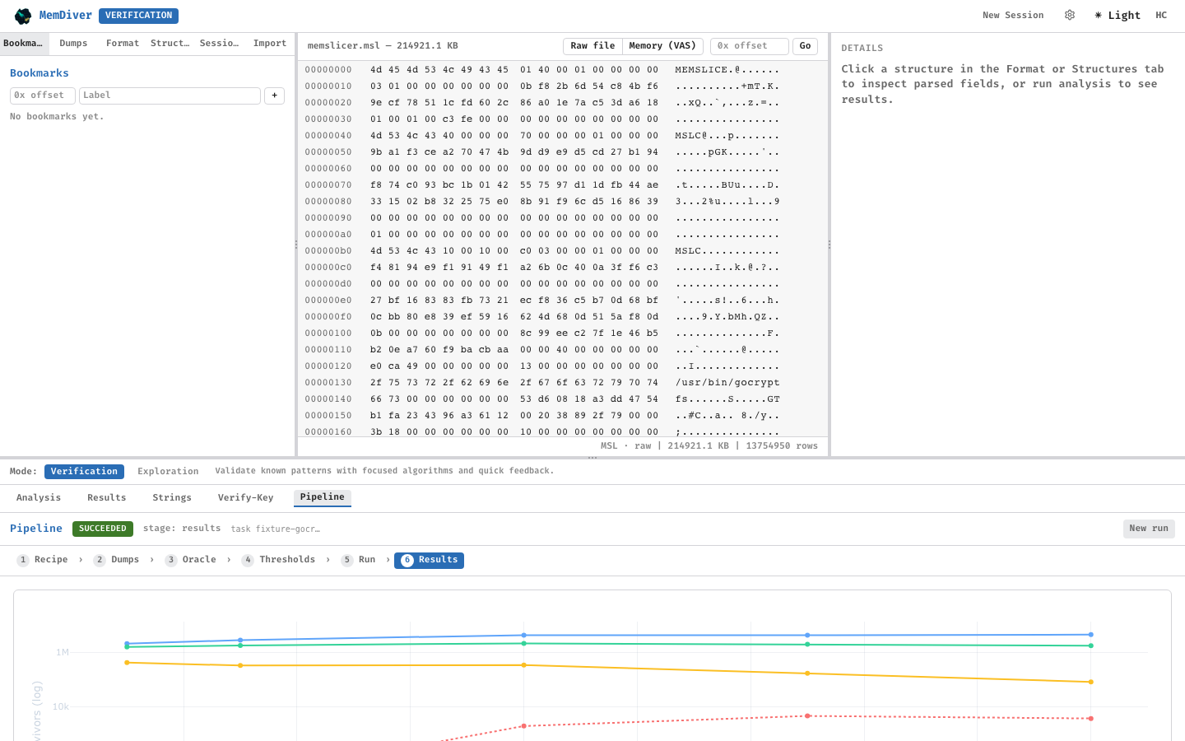The height and width of the screenshot is (741, 1185).
Task: Open the Pipeline tab
Action: click(323, 497)
